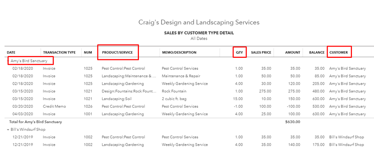This screenshot has height=153, width=374.
Task: Select the Landscaping:Soil product cell
Action: (x=117, y=99)
